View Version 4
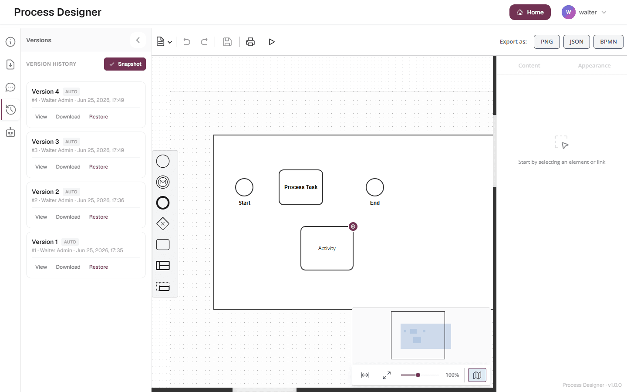This screenshot has width=627, height=392. (41, 117)
